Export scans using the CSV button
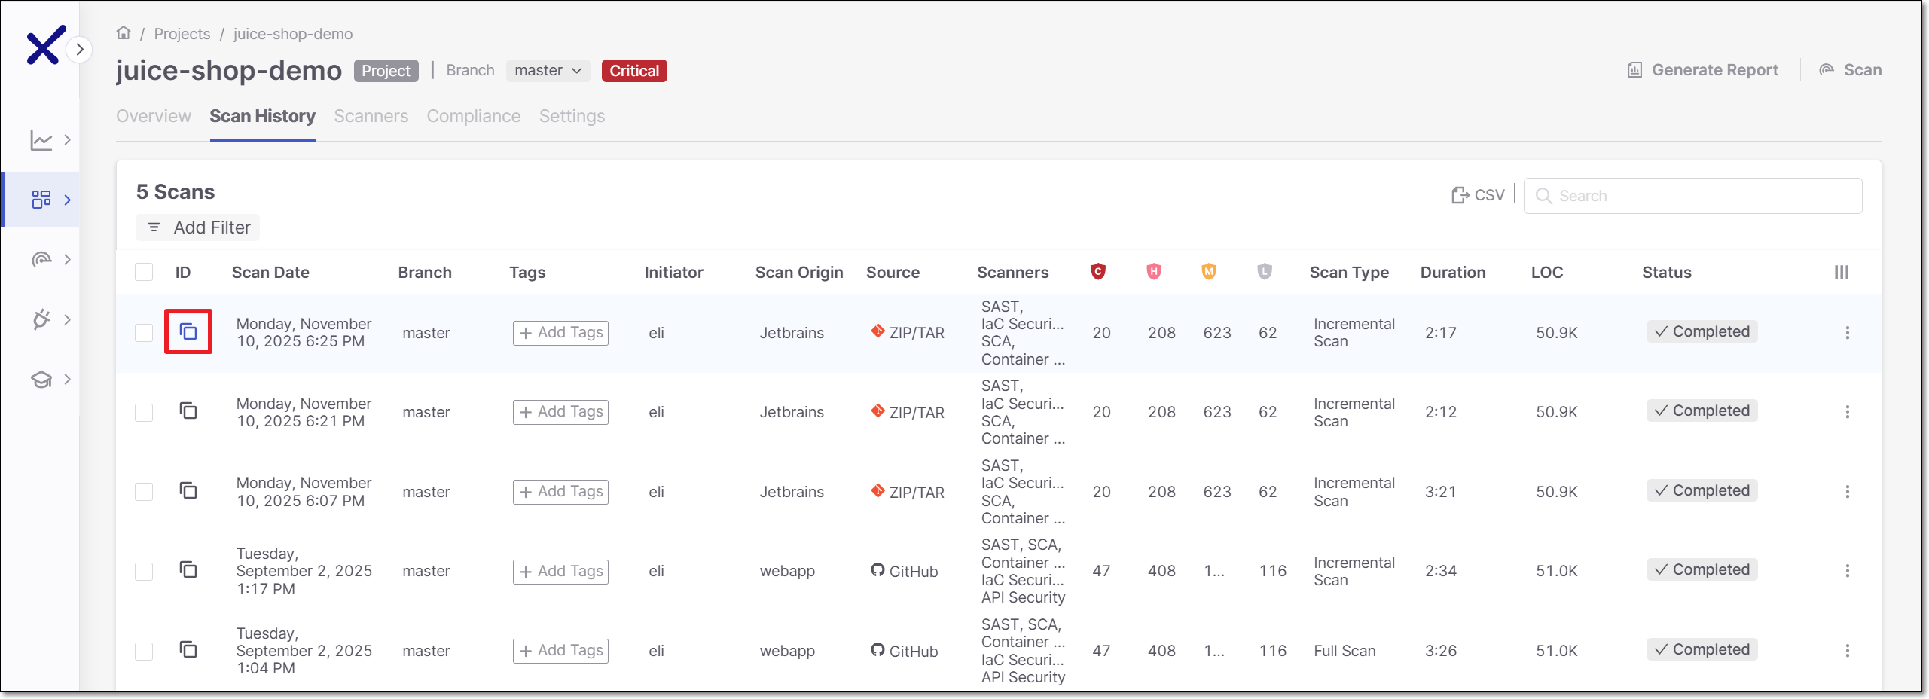1929x699 pixels. [x=1478, y=196]
